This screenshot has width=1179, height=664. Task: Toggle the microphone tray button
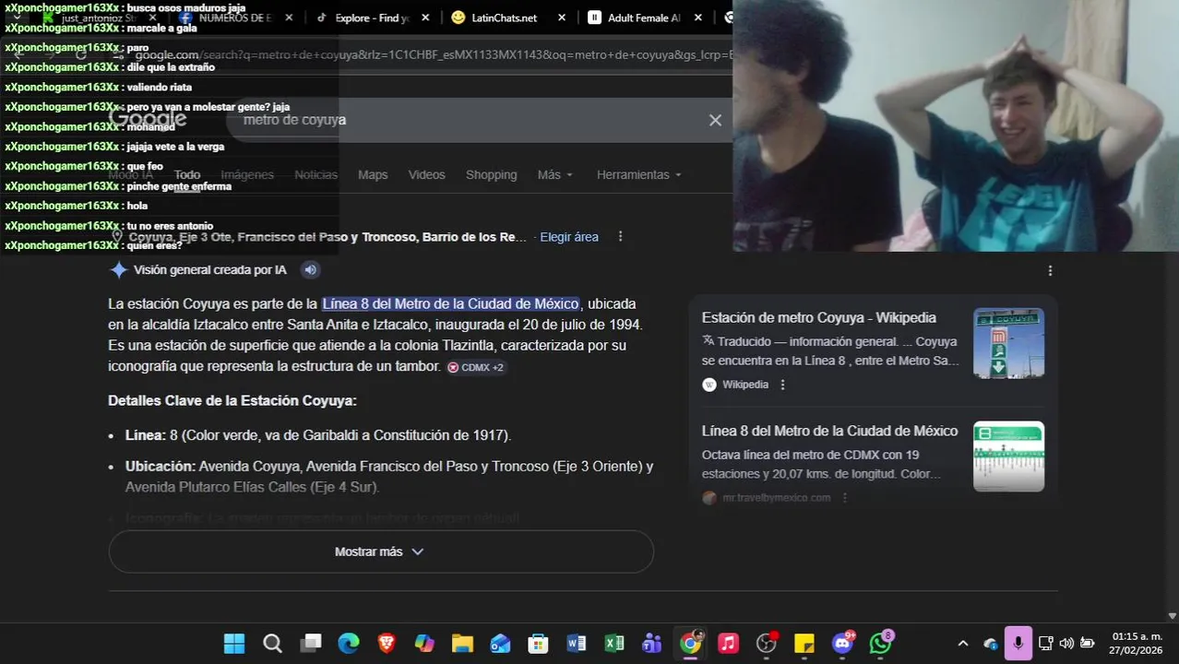pos(1018,643)
